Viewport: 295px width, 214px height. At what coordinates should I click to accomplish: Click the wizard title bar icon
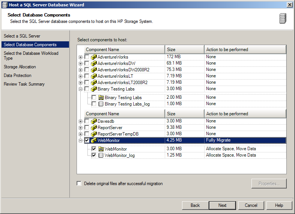5,5
